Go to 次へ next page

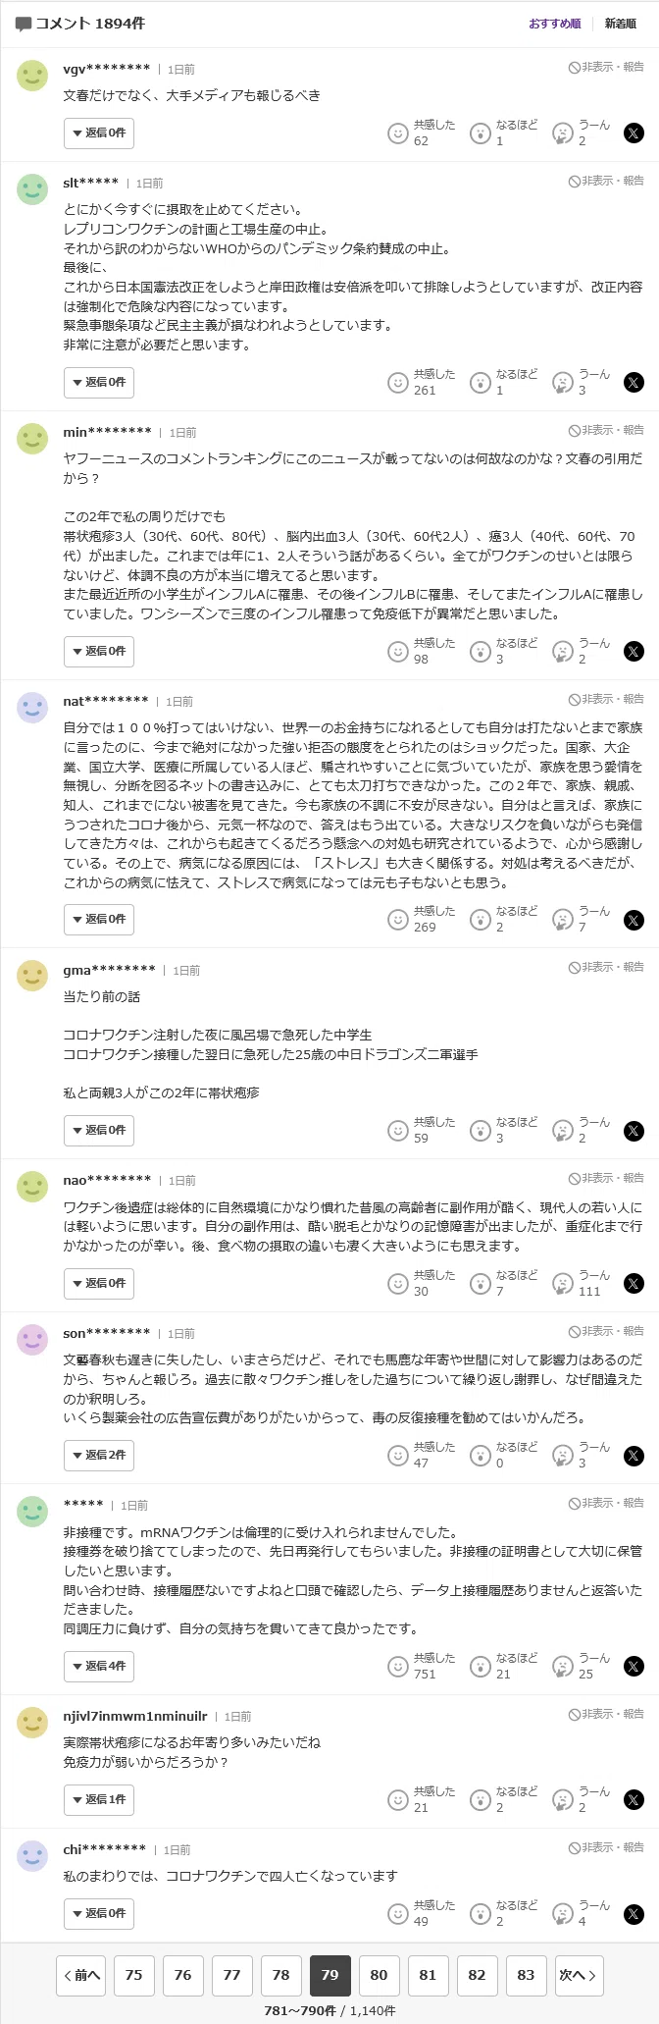pyautogui.click(x=578, y=1976)
